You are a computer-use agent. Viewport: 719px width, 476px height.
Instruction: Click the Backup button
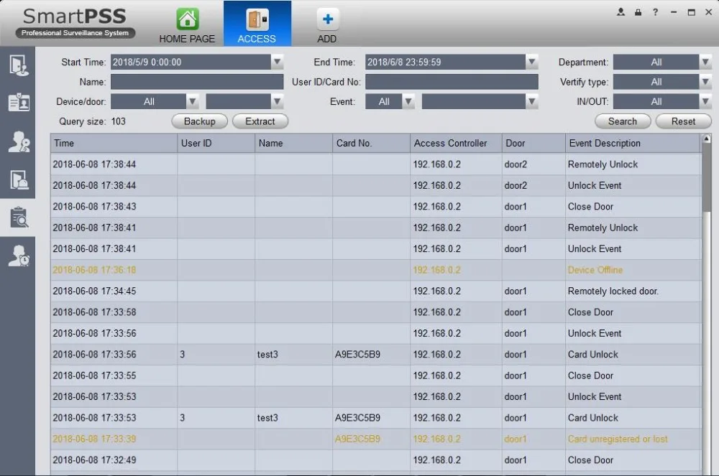[199, 121]
